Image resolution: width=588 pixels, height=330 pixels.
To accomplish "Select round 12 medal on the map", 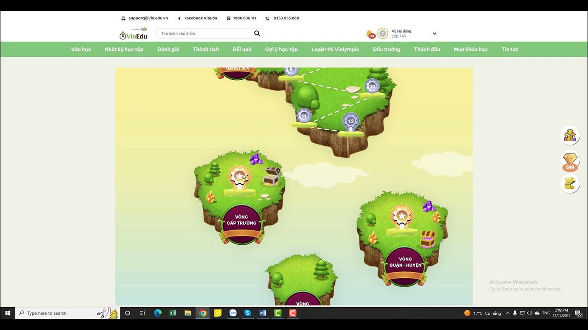I will pos(351,121).
